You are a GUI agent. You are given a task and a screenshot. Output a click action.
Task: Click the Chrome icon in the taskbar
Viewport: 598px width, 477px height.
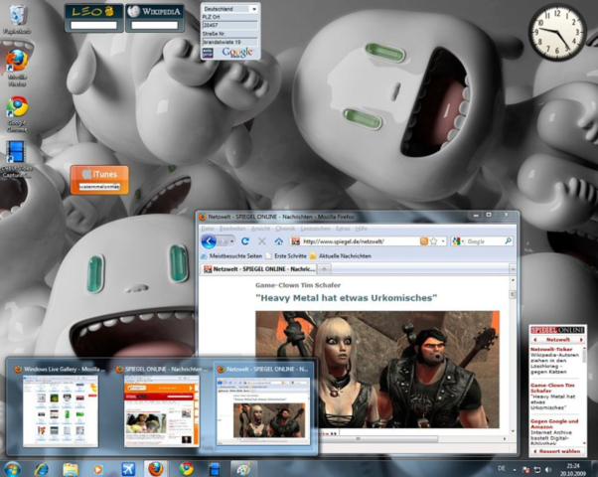point(186,469)
